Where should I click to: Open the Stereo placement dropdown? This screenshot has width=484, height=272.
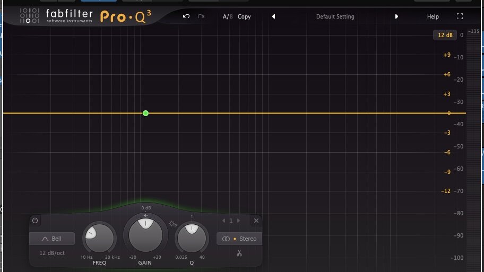click(x=239, y=239)
